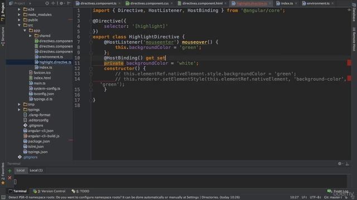357x200 pixels.
Task: Open main.ts in project tree
Action: (x=40, y=83)
